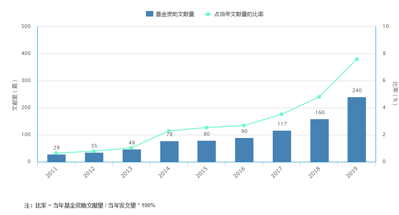Image resolution: width=399 pixels, height=215 pixels.
Task: Click the left axis 100 tick label
Action: tap(26, 135)
